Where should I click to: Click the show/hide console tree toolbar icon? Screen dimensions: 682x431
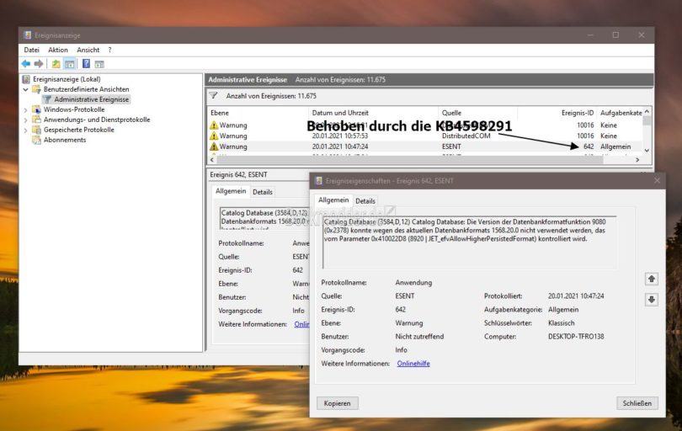(x=69, y=63)
